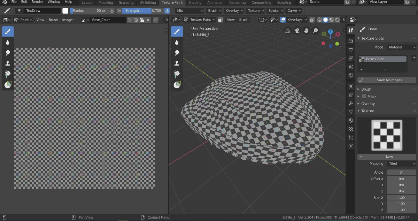Toggle Wireframe viewport shading

click(x=319, y=20)
